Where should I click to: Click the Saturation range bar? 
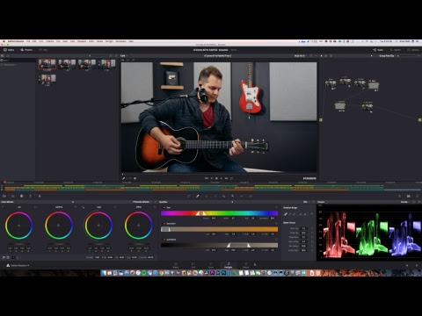(x=219, y=229)
